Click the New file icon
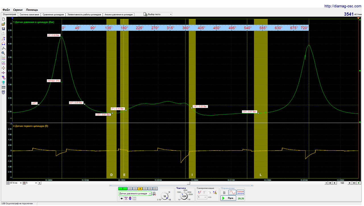Image resolution: width=364 pixels, height=206 pixels. pyautogui.click(x=3, y=19)
